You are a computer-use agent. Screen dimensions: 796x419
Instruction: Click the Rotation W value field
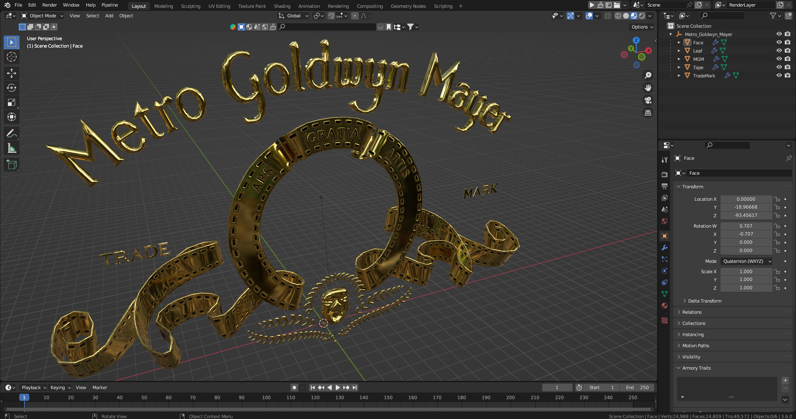point(746,226)
